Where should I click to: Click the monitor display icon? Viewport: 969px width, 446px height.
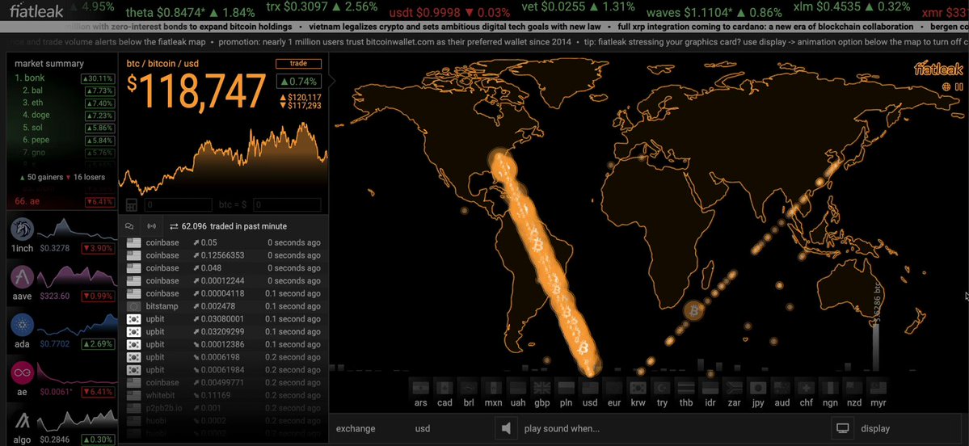click(842, 428)
